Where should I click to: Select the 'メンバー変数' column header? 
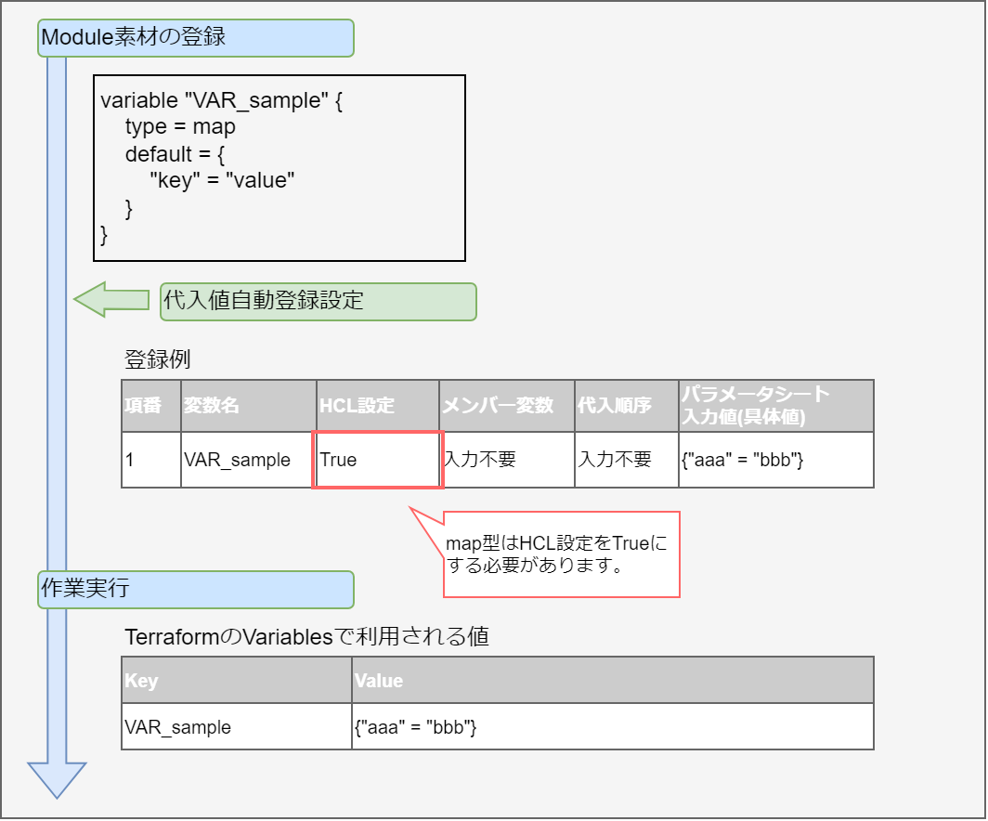pos(506,406)
